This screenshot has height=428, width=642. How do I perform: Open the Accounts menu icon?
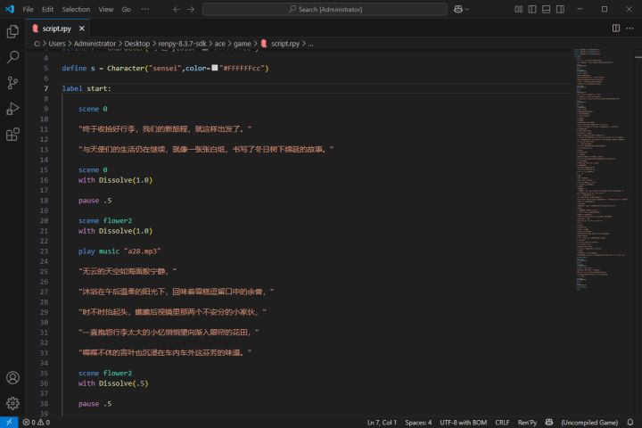pyautogui.click(x=12, y=377)
